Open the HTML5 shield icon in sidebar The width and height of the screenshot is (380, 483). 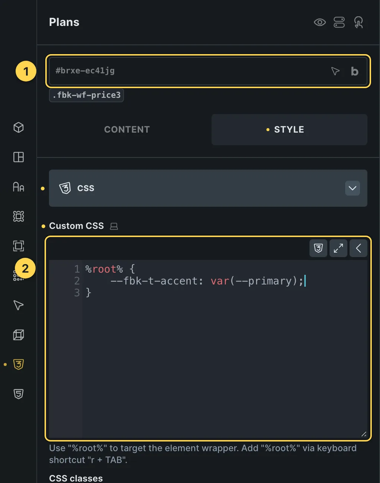point(19,394)
